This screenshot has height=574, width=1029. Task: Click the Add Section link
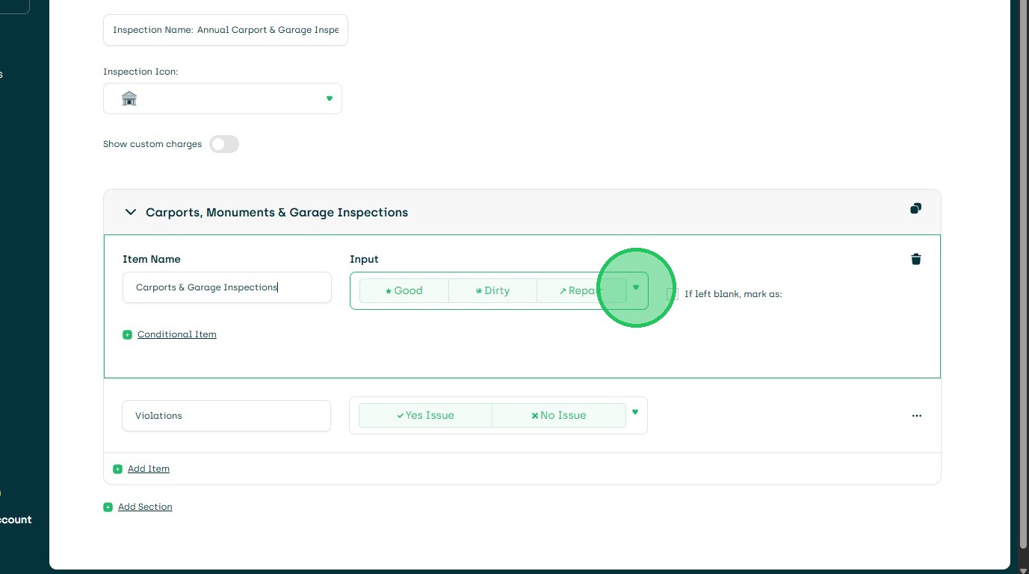(x=145, y=507)
